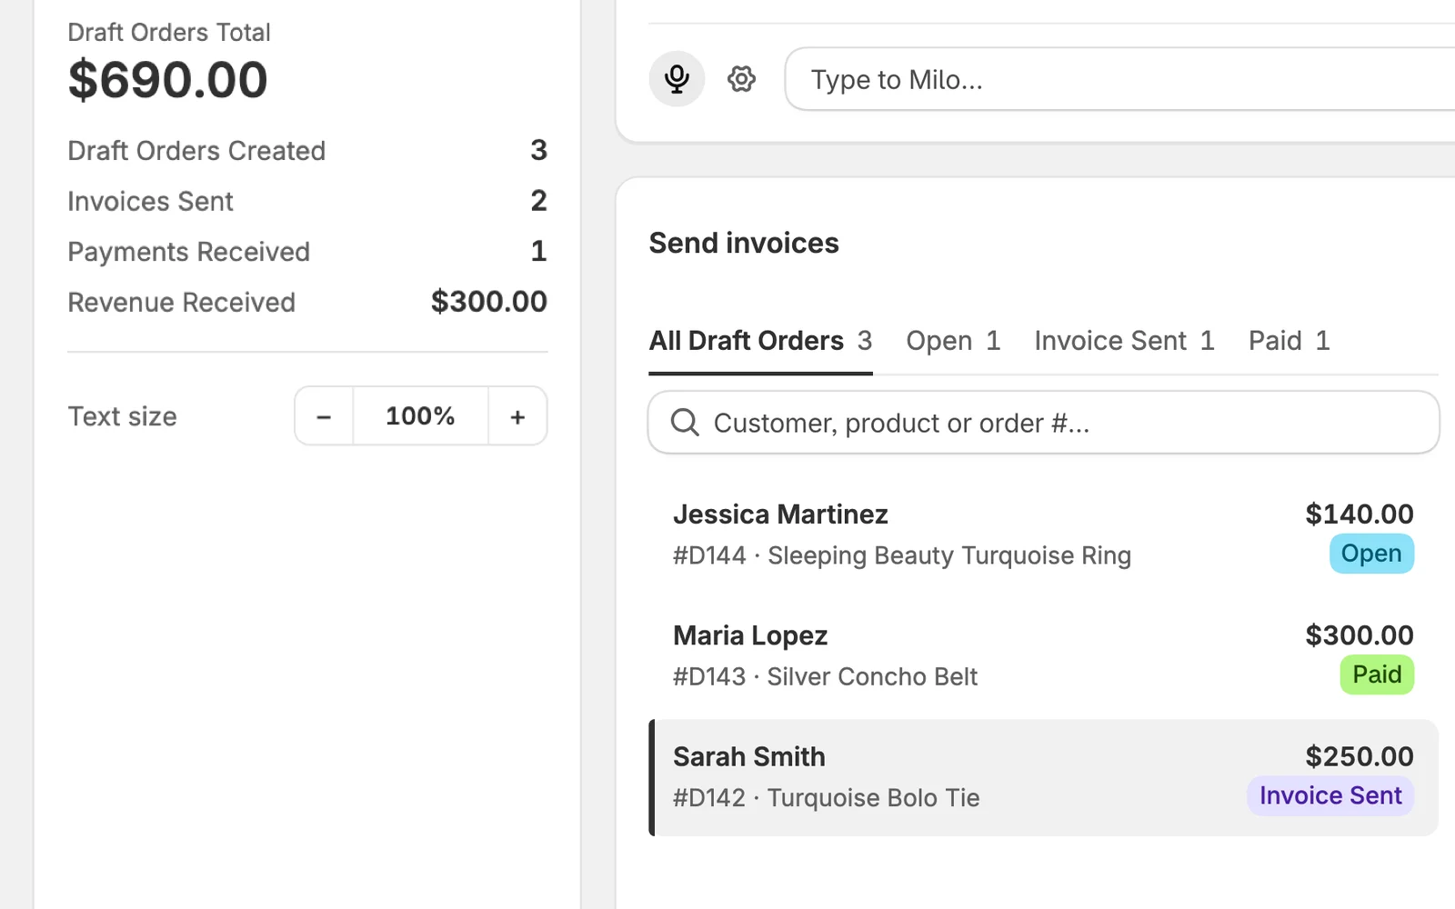Image resolution: width=1455 pixels, height=909 pixels.
Task: Click the 100% text size value
Action: [420, 416]
